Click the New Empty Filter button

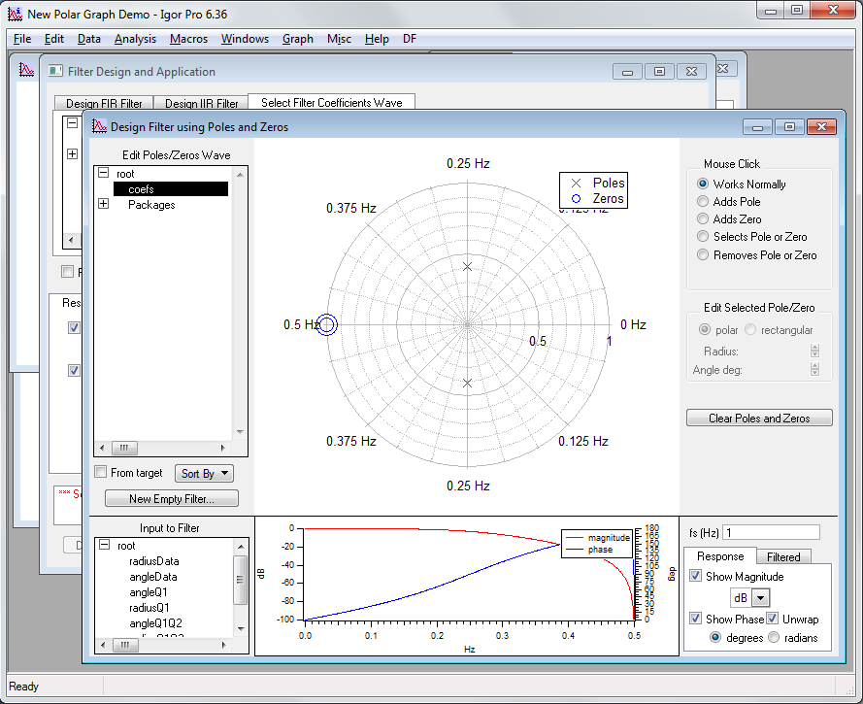coord(171,497)
